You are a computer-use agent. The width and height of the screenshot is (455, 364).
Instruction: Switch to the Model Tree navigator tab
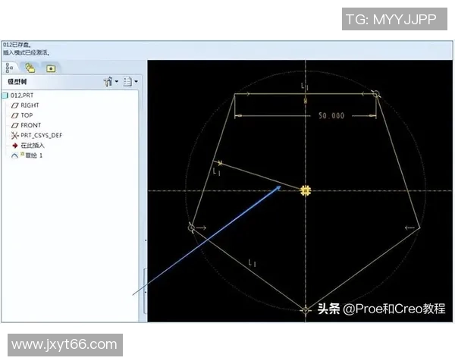pyautogui.click(x=10, y=68)
